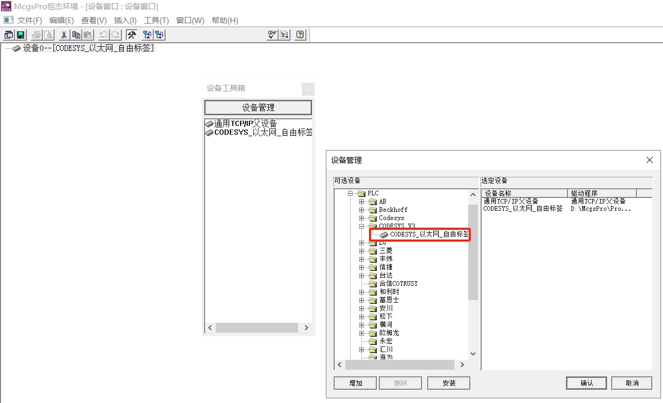Click the Undo arrow toolbar icon
The width and height of the screenshot is (663, 403).
pos(104,35)
